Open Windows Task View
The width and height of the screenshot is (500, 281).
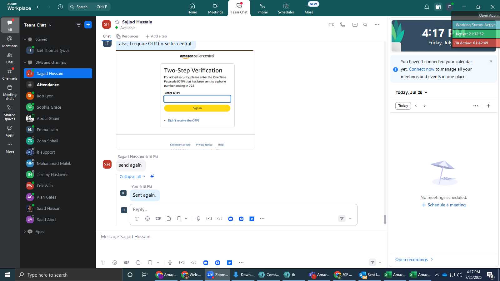coord(145,275)
